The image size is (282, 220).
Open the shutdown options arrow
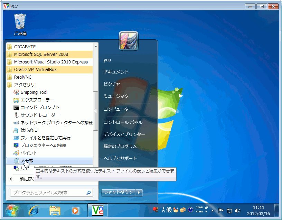(x=138, y=192)
